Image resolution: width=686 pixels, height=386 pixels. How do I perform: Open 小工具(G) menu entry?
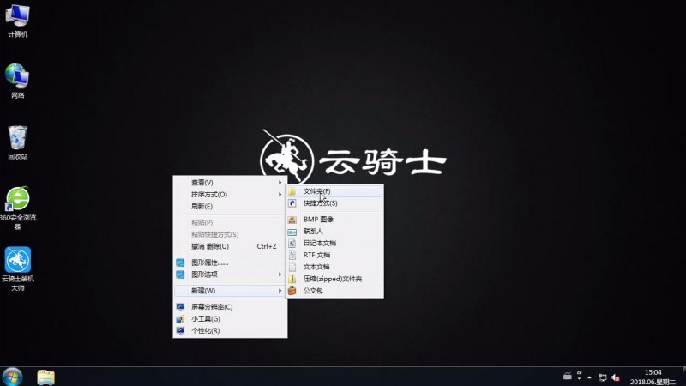click(x=230, y=318)
